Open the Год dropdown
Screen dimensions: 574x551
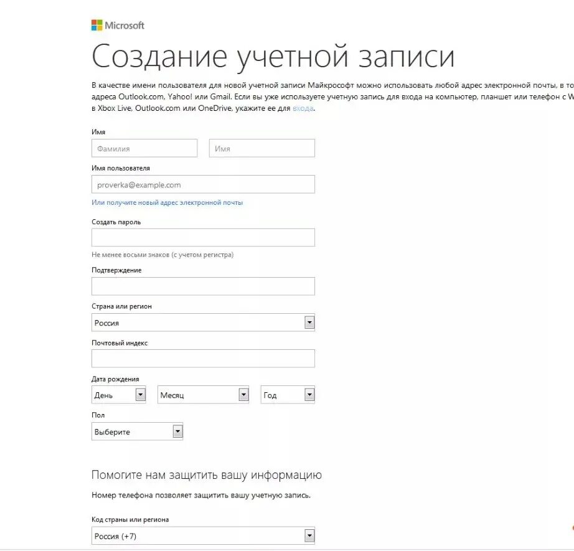(x=288, y=395)
